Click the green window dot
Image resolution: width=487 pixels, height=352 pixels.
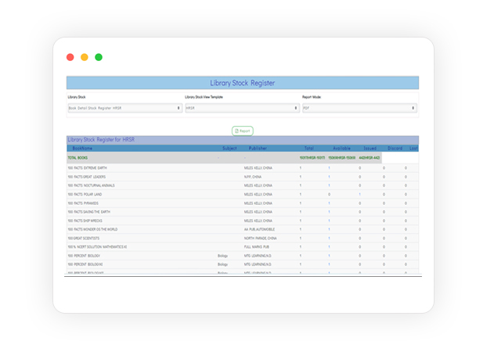click(x=99, y=57)
